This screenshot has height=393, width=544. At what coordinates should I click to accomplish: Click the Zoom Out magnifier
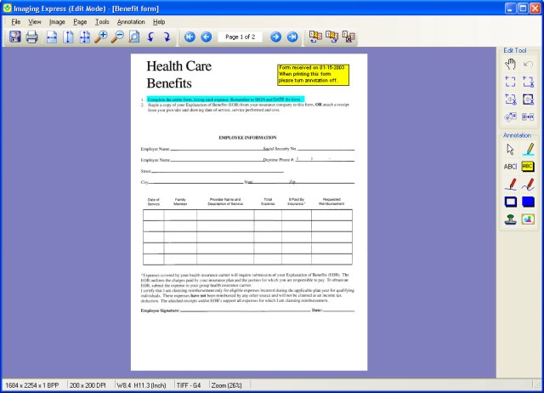(x=117, y=37)
